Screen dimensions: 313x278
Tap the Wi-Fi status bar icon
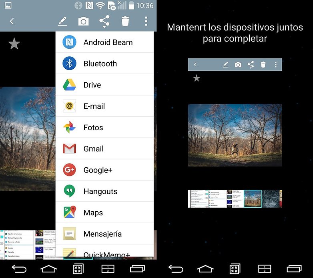coord(100,6)
